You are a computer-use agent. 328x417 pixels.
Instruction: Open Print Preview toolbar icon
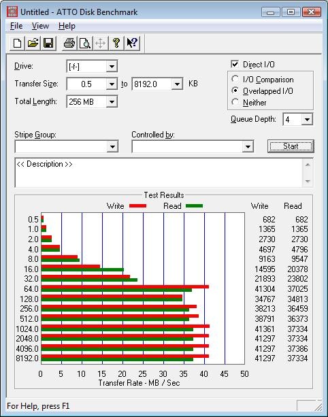[x=85, y=43]
